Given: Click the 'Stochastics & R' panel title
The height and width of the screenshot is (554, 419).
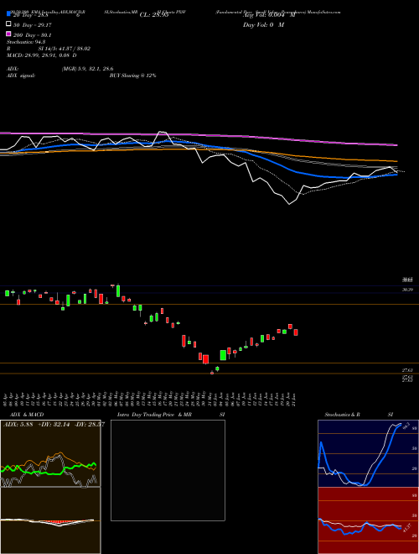Looking at the screenshot, I should pyautogui.click(x=343, y=415).
